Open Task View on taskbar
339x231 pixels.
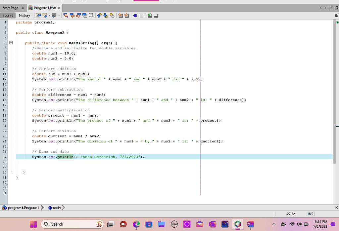click(110, 224)
